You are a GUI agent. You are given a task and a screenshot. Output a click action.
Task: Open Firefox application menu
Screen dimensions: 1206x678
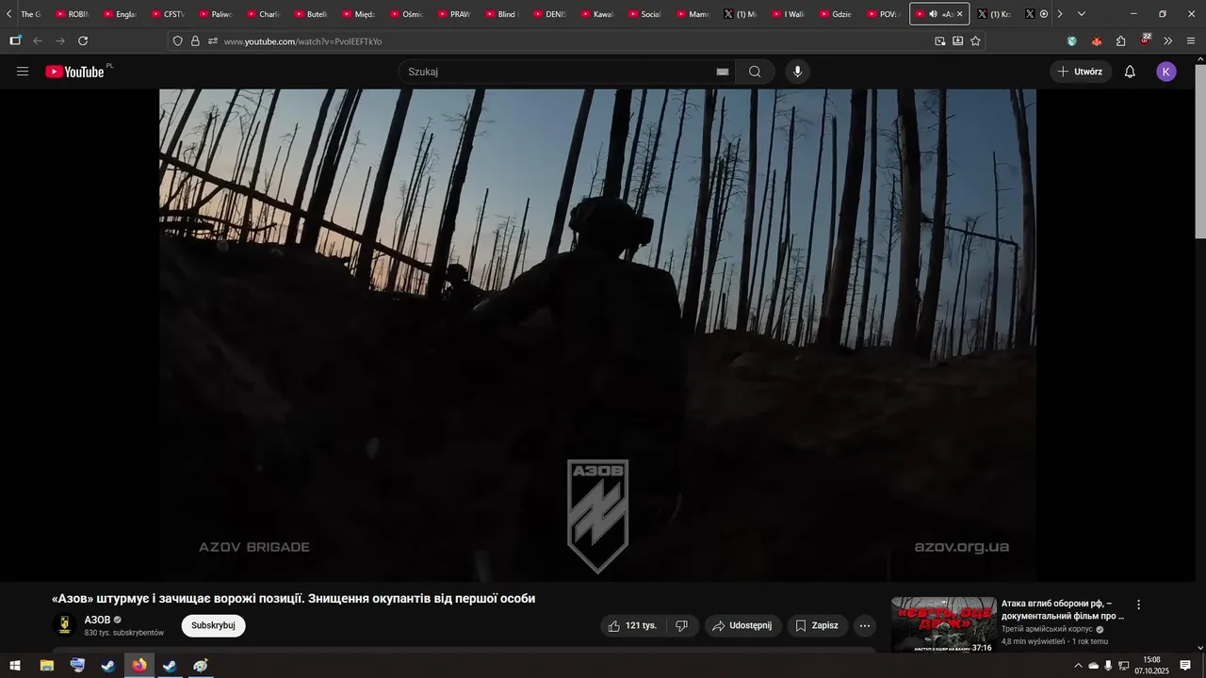[1191, 40]
